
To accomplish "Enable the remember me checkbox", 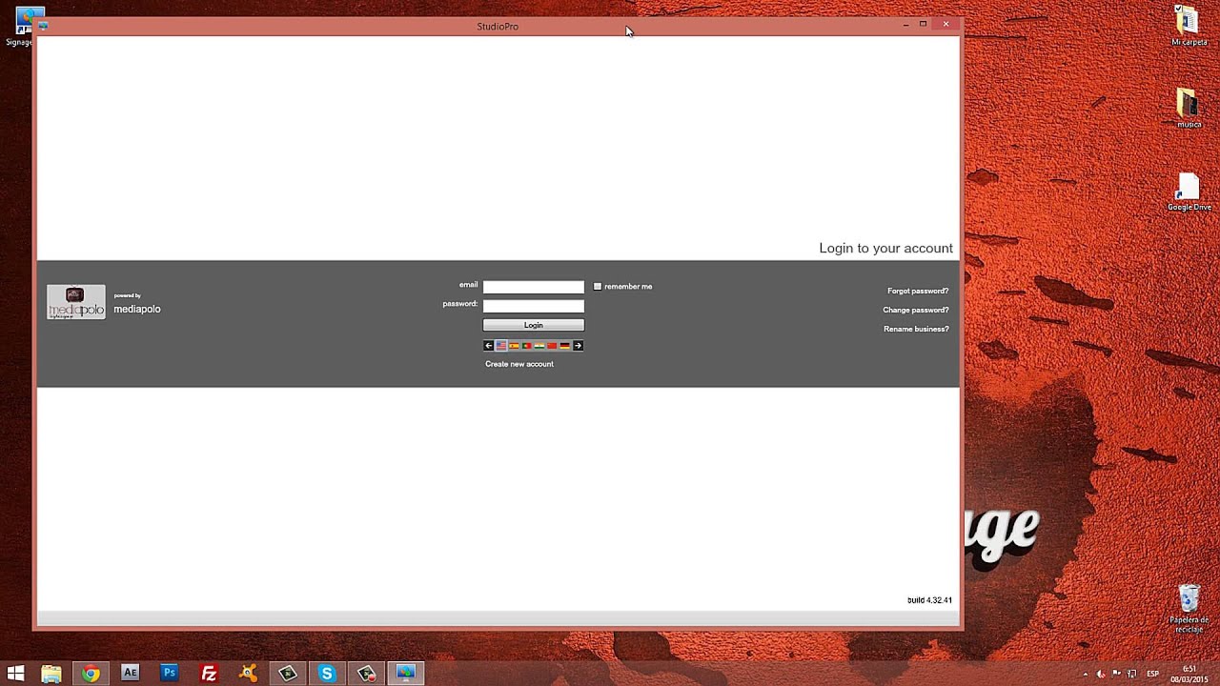I will pos(598,286).
